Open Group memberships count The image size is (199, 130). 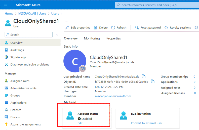tap(194, 77)
